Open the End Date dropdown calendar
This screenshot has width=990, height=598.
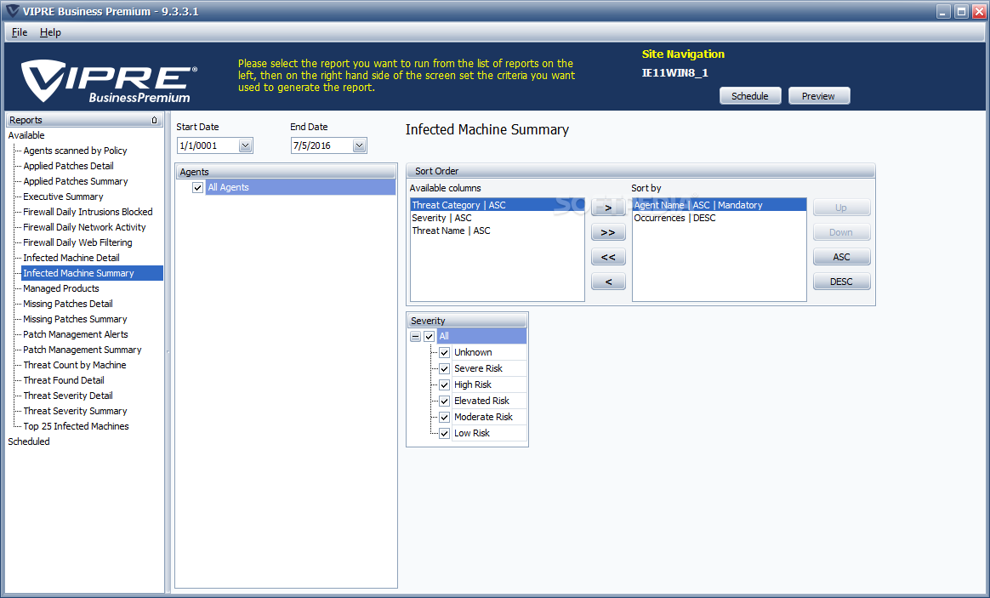click(x=359, y=145)
